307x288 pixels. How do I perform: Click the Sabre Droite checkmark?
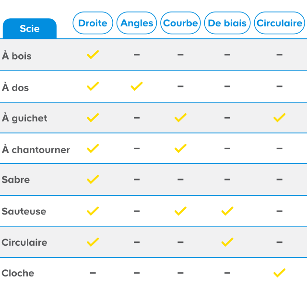[x=93, y=180]
